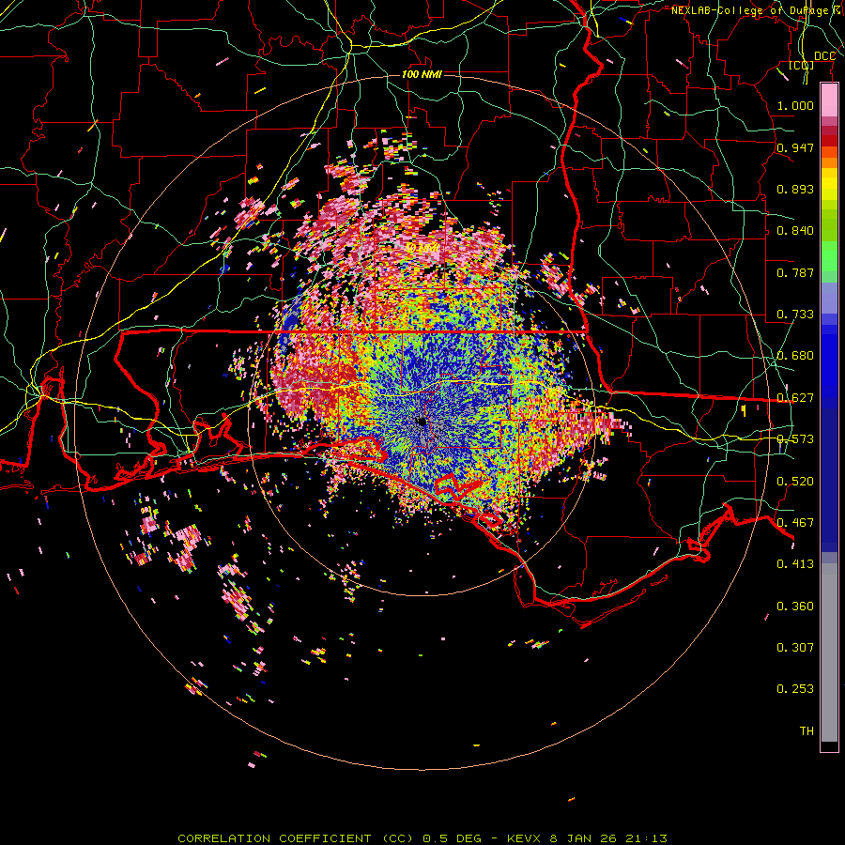845x845 pixels.
Task: Click the bright green segment of the color scale
Action: (x=829, y=256)
